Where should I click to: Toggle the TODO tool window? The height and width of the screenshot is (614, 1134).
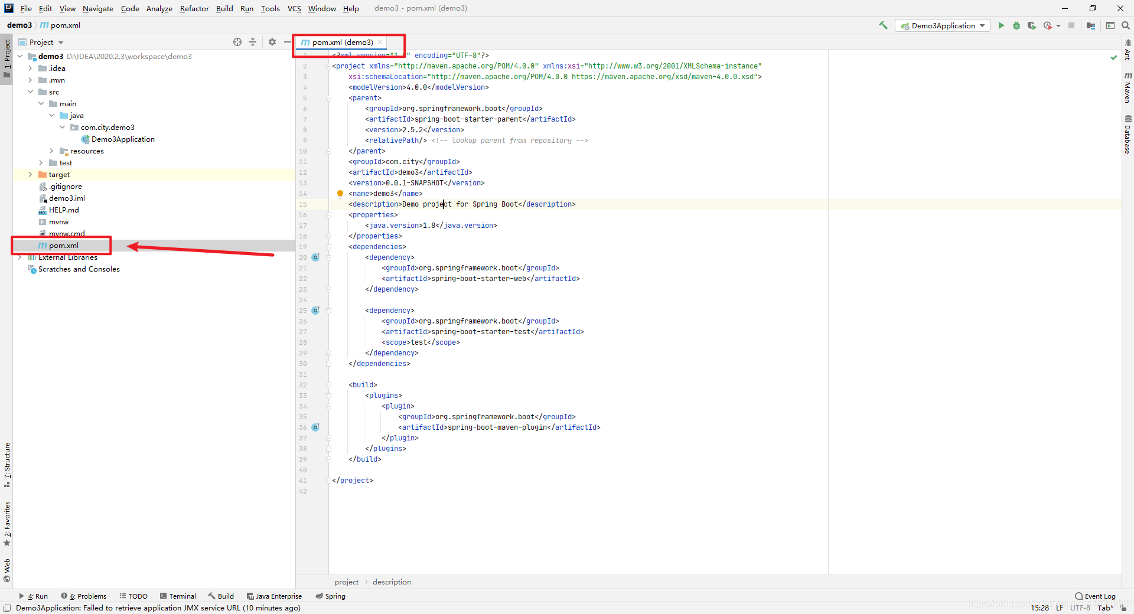pos(133,596)
